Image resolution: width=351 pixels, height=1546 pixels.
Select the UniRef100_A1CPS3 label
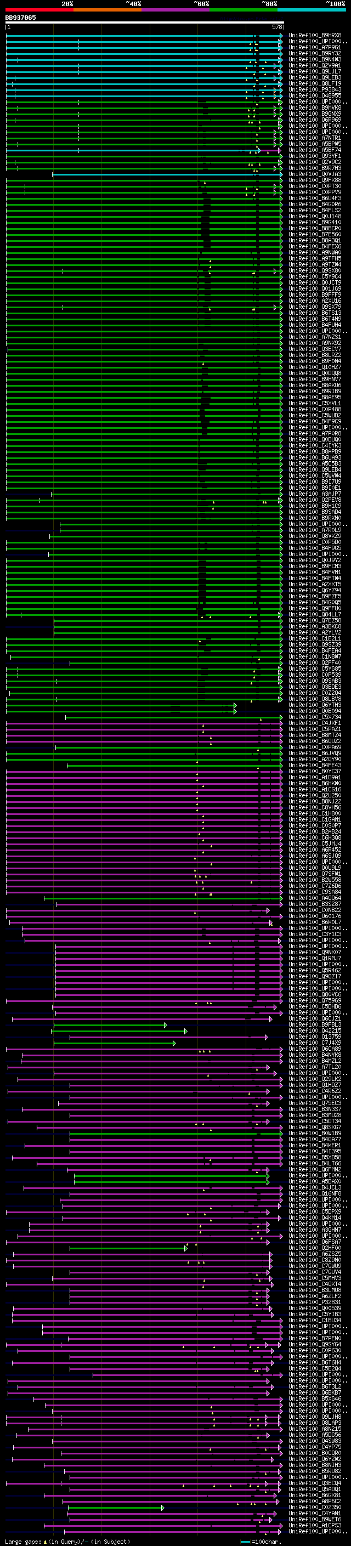(x=315, y=1526)
